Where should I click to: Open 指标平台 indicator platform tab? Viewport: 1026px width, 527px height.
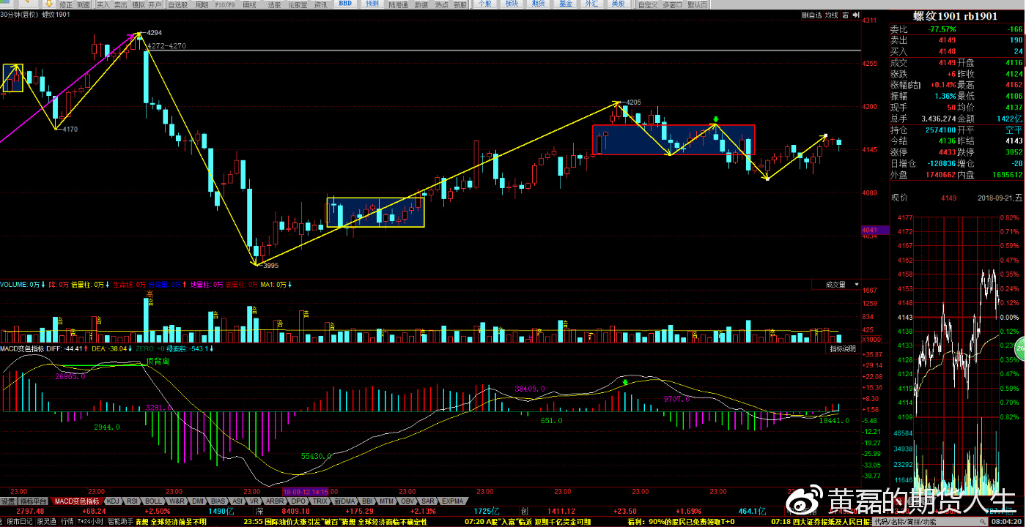click(34, 501)
